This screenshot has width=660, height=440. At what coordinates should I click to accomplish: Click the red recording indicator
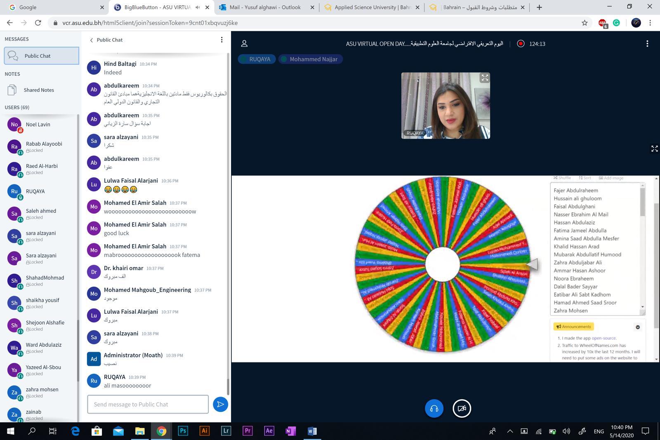(521, 43)
